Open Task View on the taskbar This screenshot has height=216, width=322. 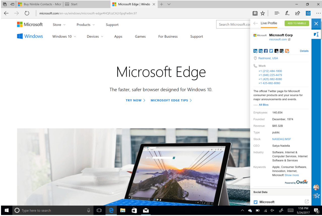pyautogui.click(x=99, y=210)
